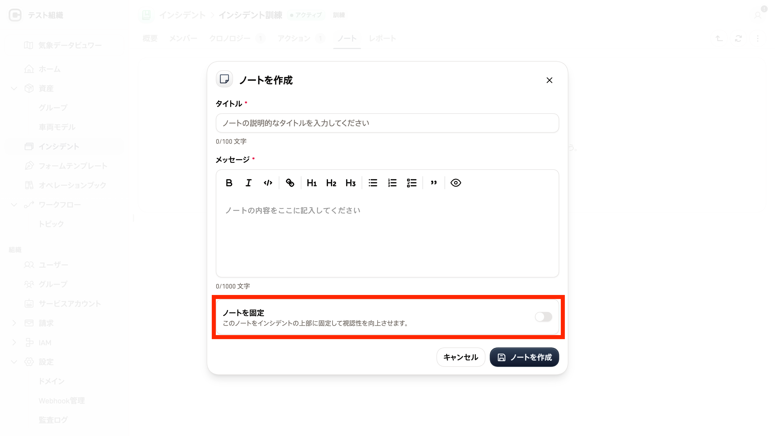Insert a checklist task list

coord(411,183)
